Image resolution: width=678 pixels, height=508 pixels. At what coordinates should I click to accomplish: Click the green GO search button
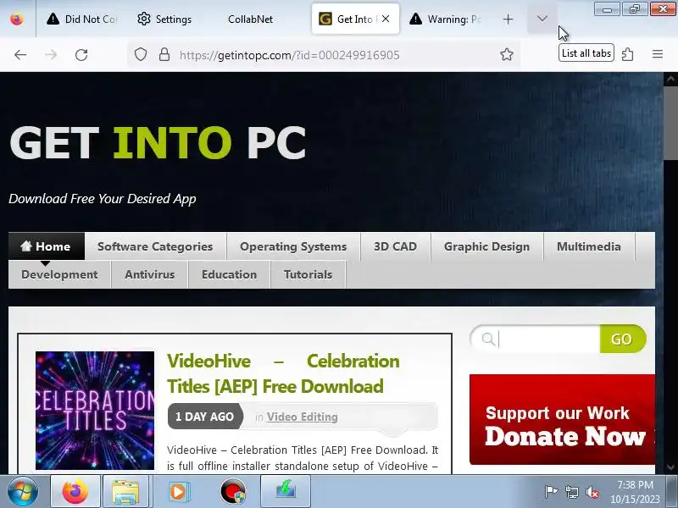(x=622, y=340)
